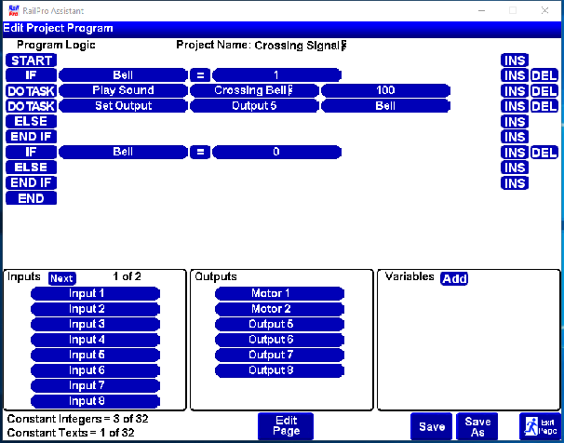Open the Play Sound task selector
Image resolution: width=564 pixels, height=443 pixels.
(123, 91)
